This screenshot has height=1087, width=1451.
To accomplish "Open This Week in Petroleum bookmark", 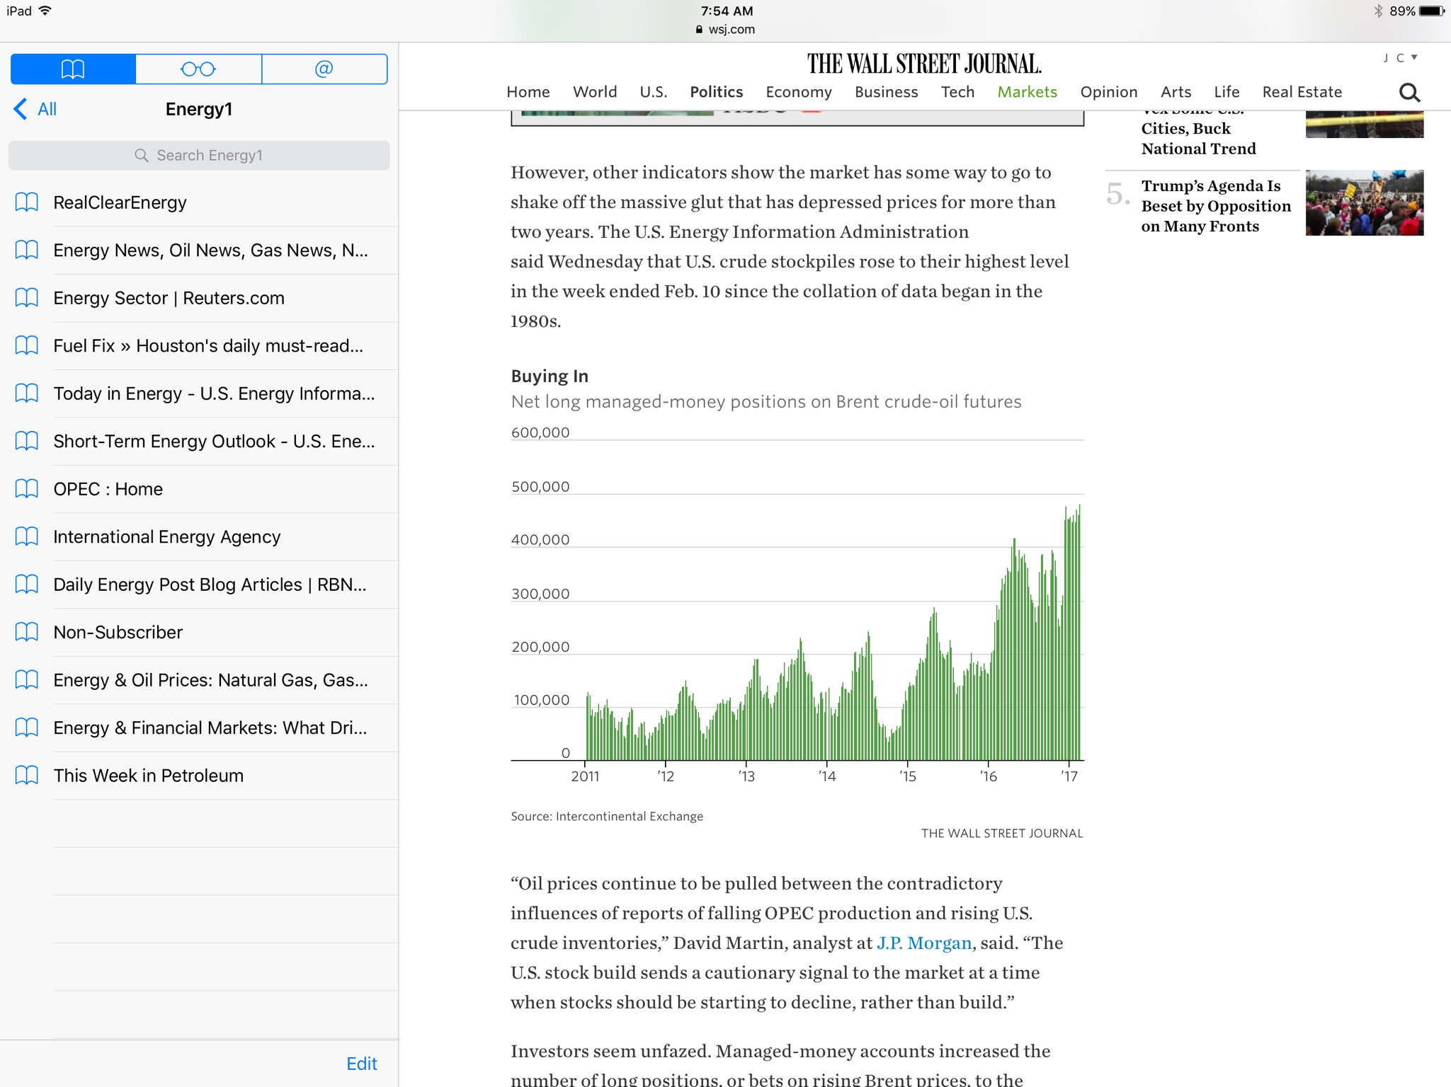I will coord(149,776).
